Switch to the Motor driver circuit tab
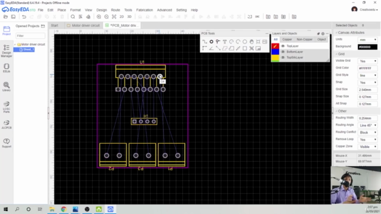 pyautogui.click(x=83, y=26)
